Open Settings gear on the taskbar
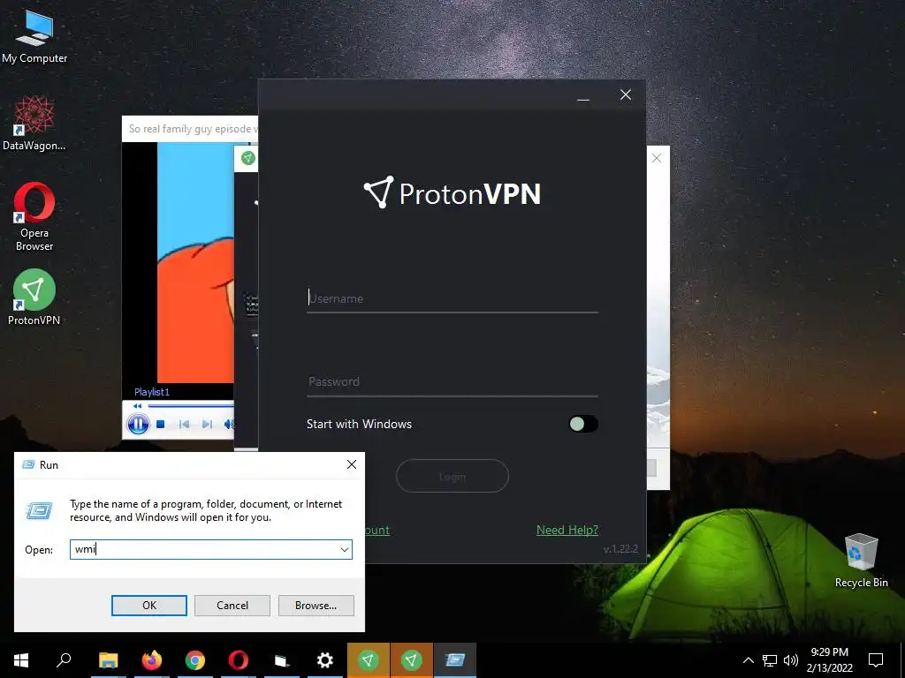This screenshot has width=905, height=678. pos(325,660)
